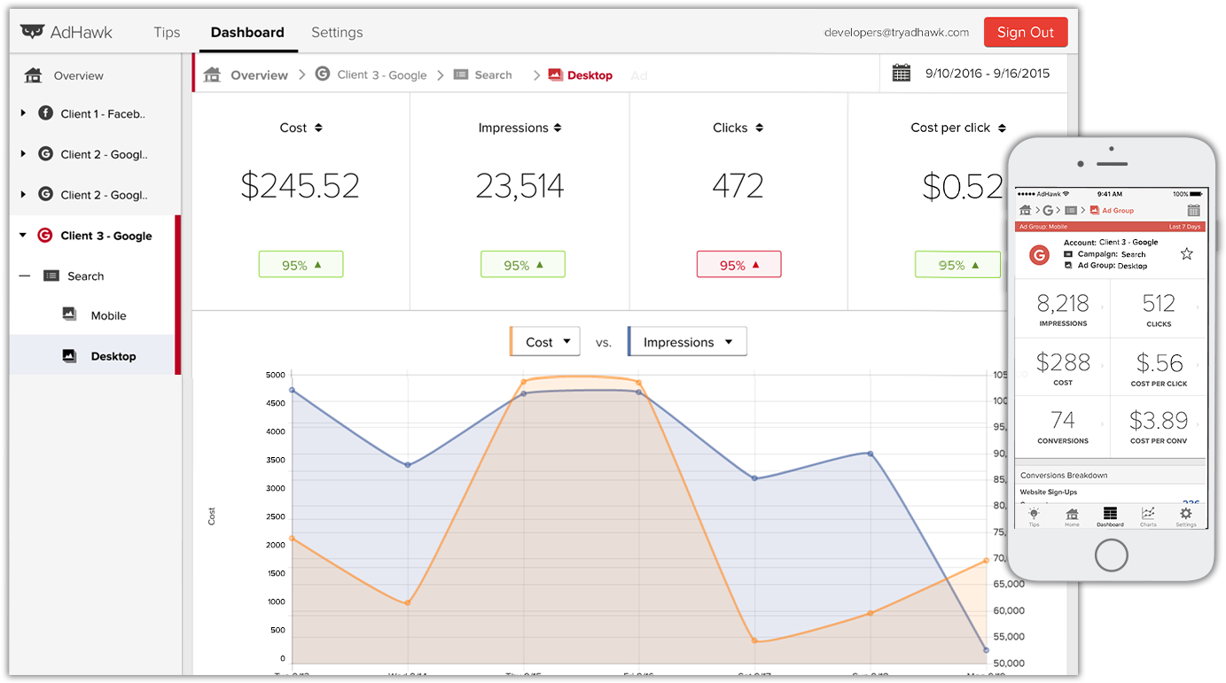Open the Clicks metric selector arrows

[x=759, y=128]
